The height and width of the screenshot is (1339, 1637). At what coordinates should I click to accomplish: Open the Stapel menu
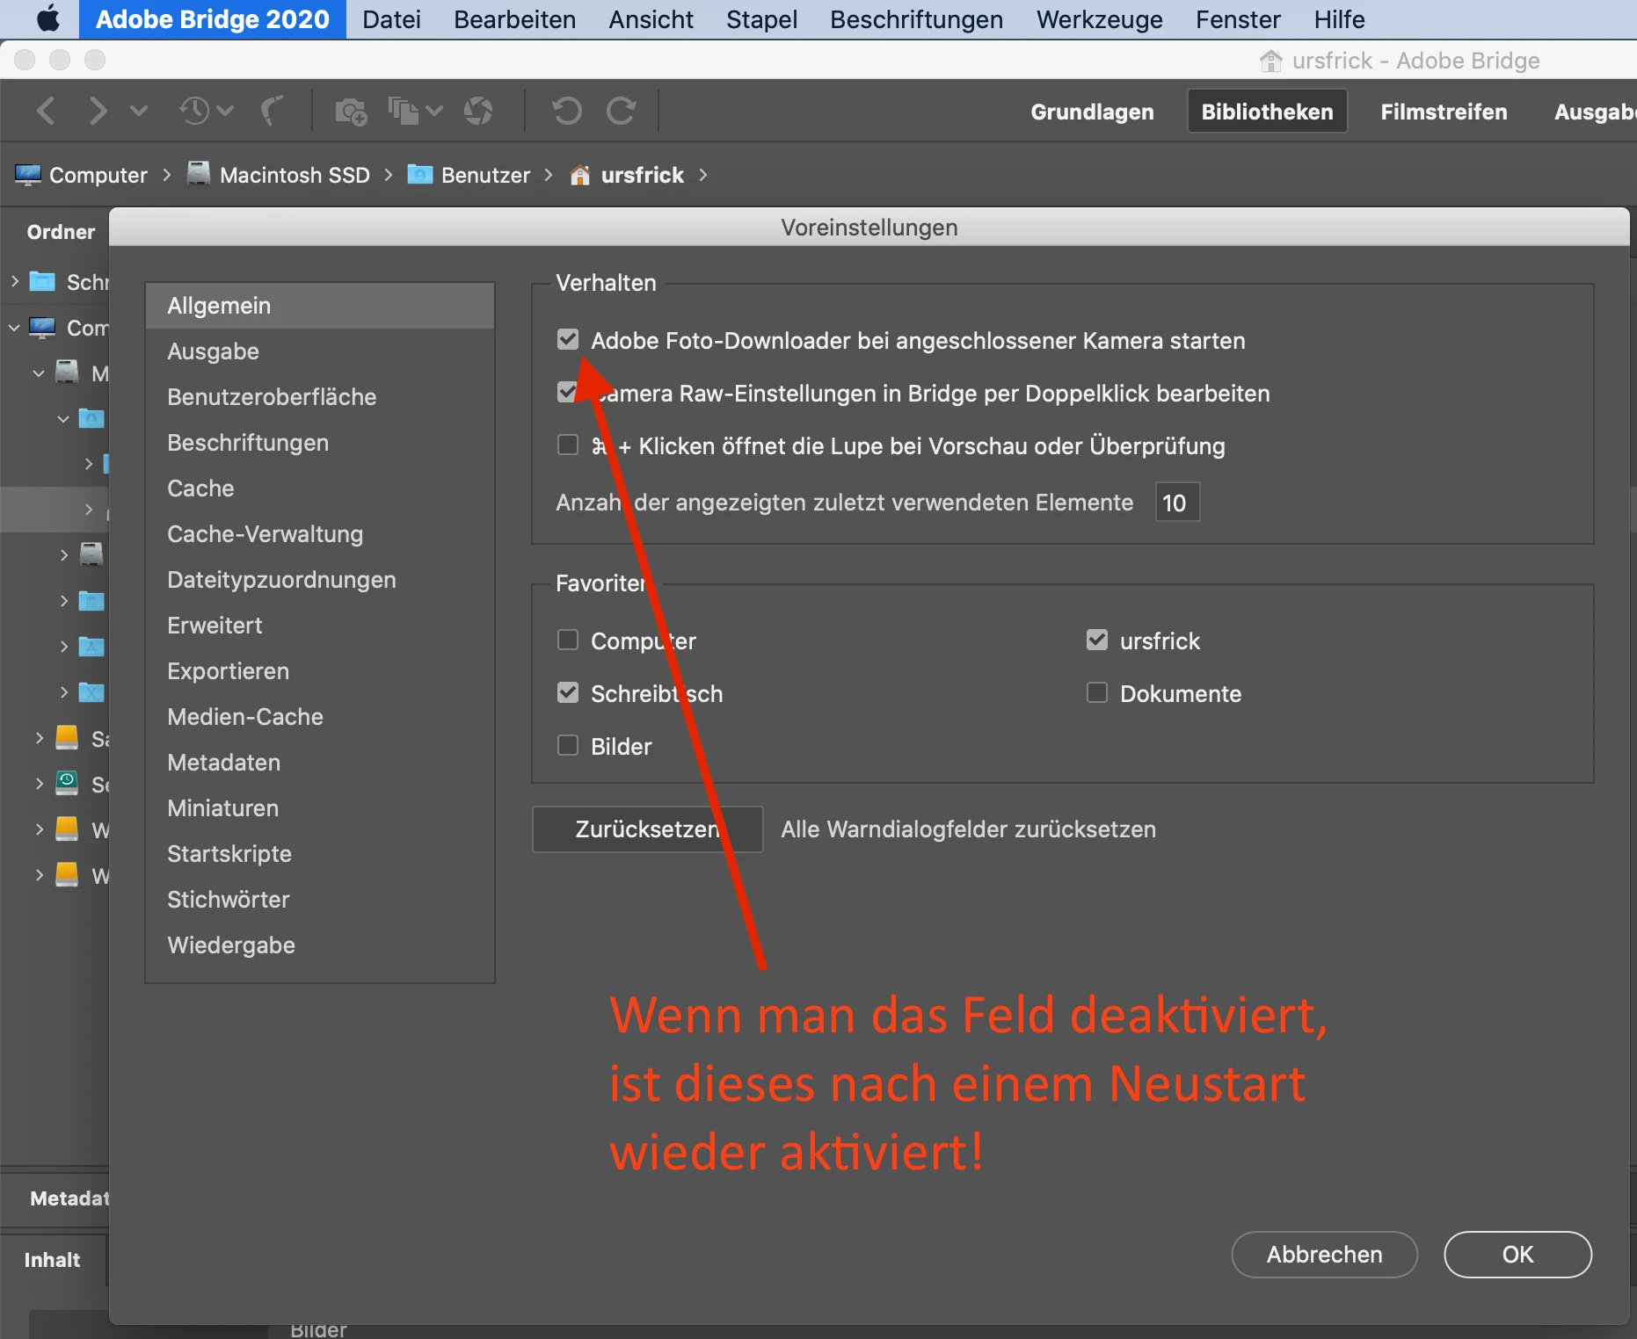tap(761, 19)
